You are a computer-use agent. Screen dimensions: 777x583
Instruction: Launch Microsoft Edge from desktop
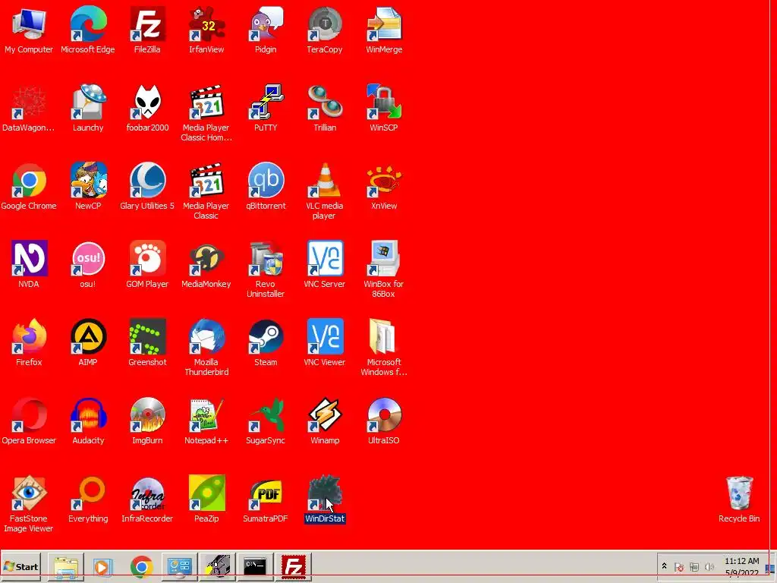tap(88, 24)
